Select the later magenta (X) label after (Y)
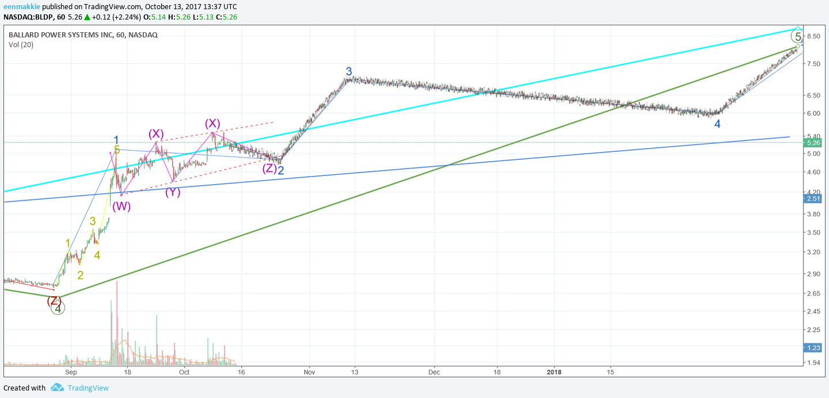Image resolution: width=829 pixels, height=398 pixels. tap(213, 123)
